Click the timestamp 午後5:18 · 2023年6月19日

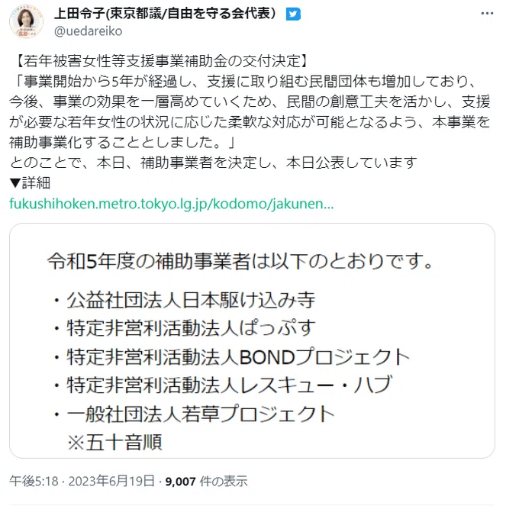point(82,481)
